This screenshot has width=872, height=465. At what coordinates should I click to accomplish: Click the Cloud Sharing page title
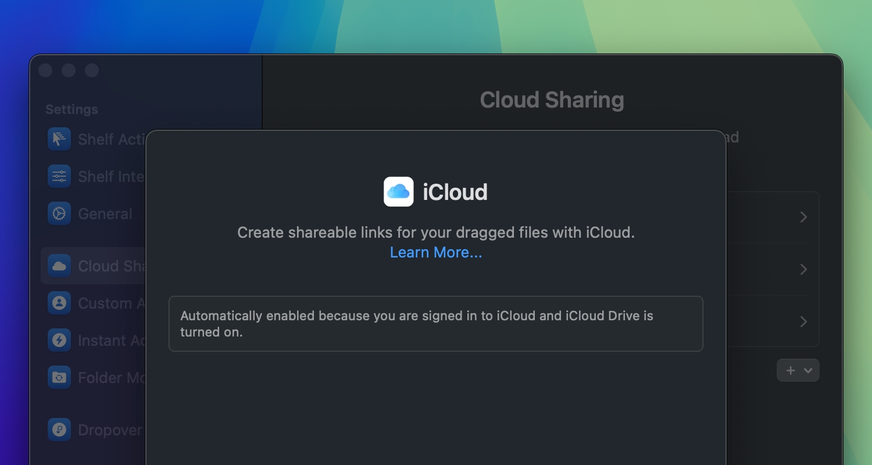pos(552,100)
